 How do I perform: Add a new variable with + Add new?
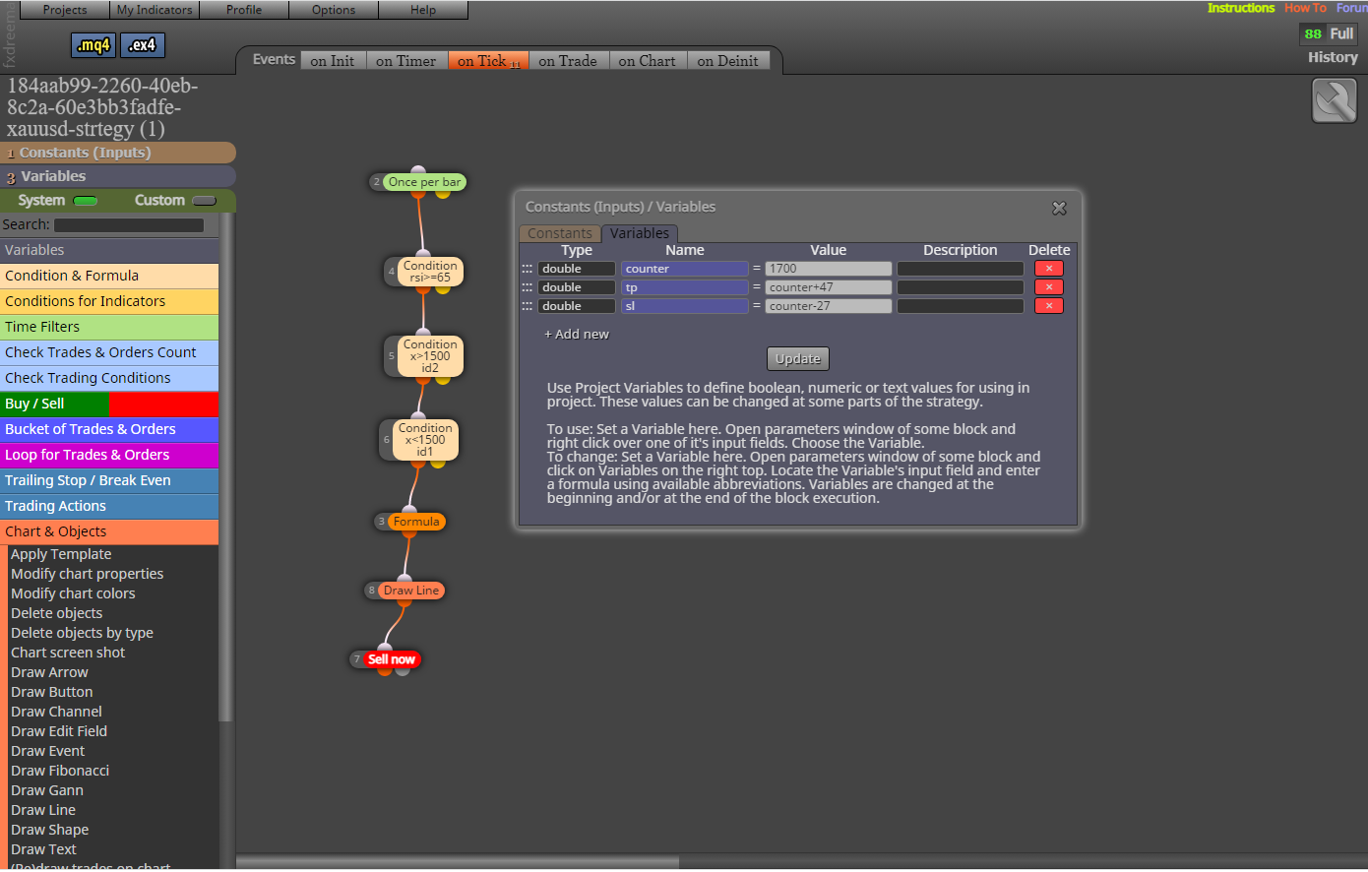click(x=577, y=335)
